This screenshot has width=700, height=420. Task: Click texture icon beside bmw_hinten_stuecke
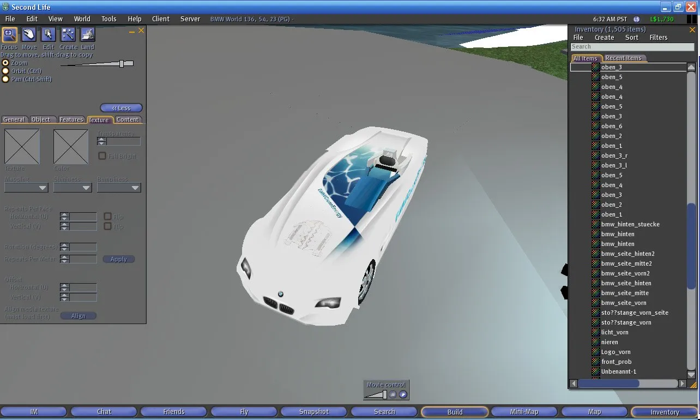[595, 224]
